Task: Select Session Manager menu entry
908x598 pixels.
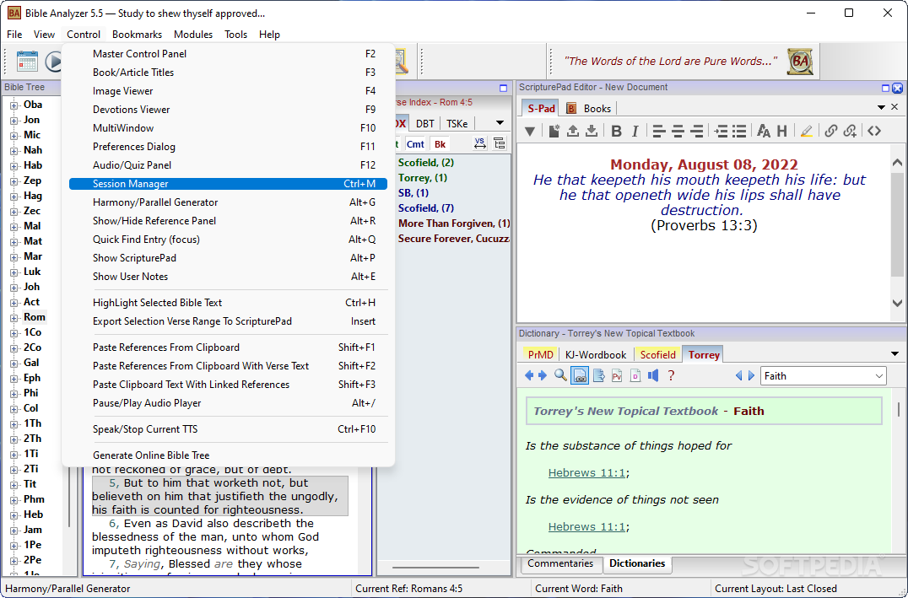Action: 228,184
